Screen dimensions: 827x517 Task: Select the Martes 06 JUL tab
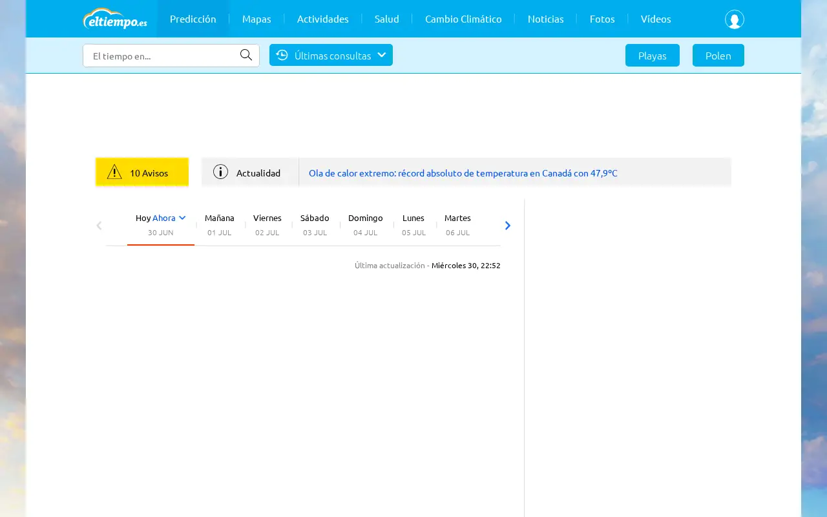pyautogui.click(x=457, y=224)
